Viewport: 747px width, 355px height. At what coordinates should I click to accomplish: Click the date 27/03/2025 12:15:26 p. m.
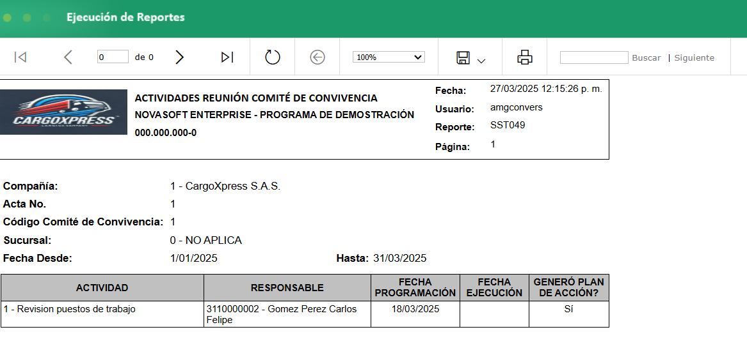pyautogui.click(x=547, y=89)
